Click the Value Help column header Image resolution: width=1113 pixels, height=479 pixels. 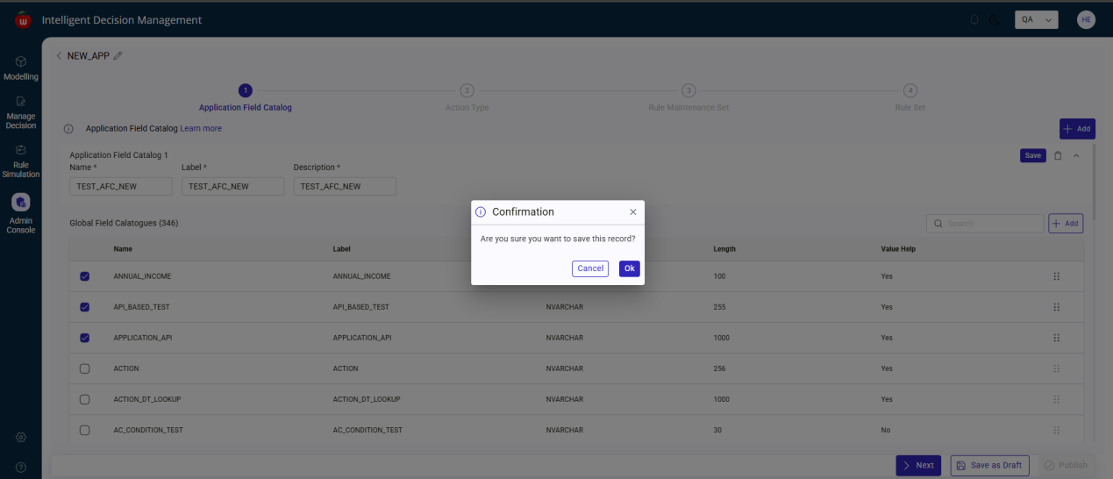898,249
